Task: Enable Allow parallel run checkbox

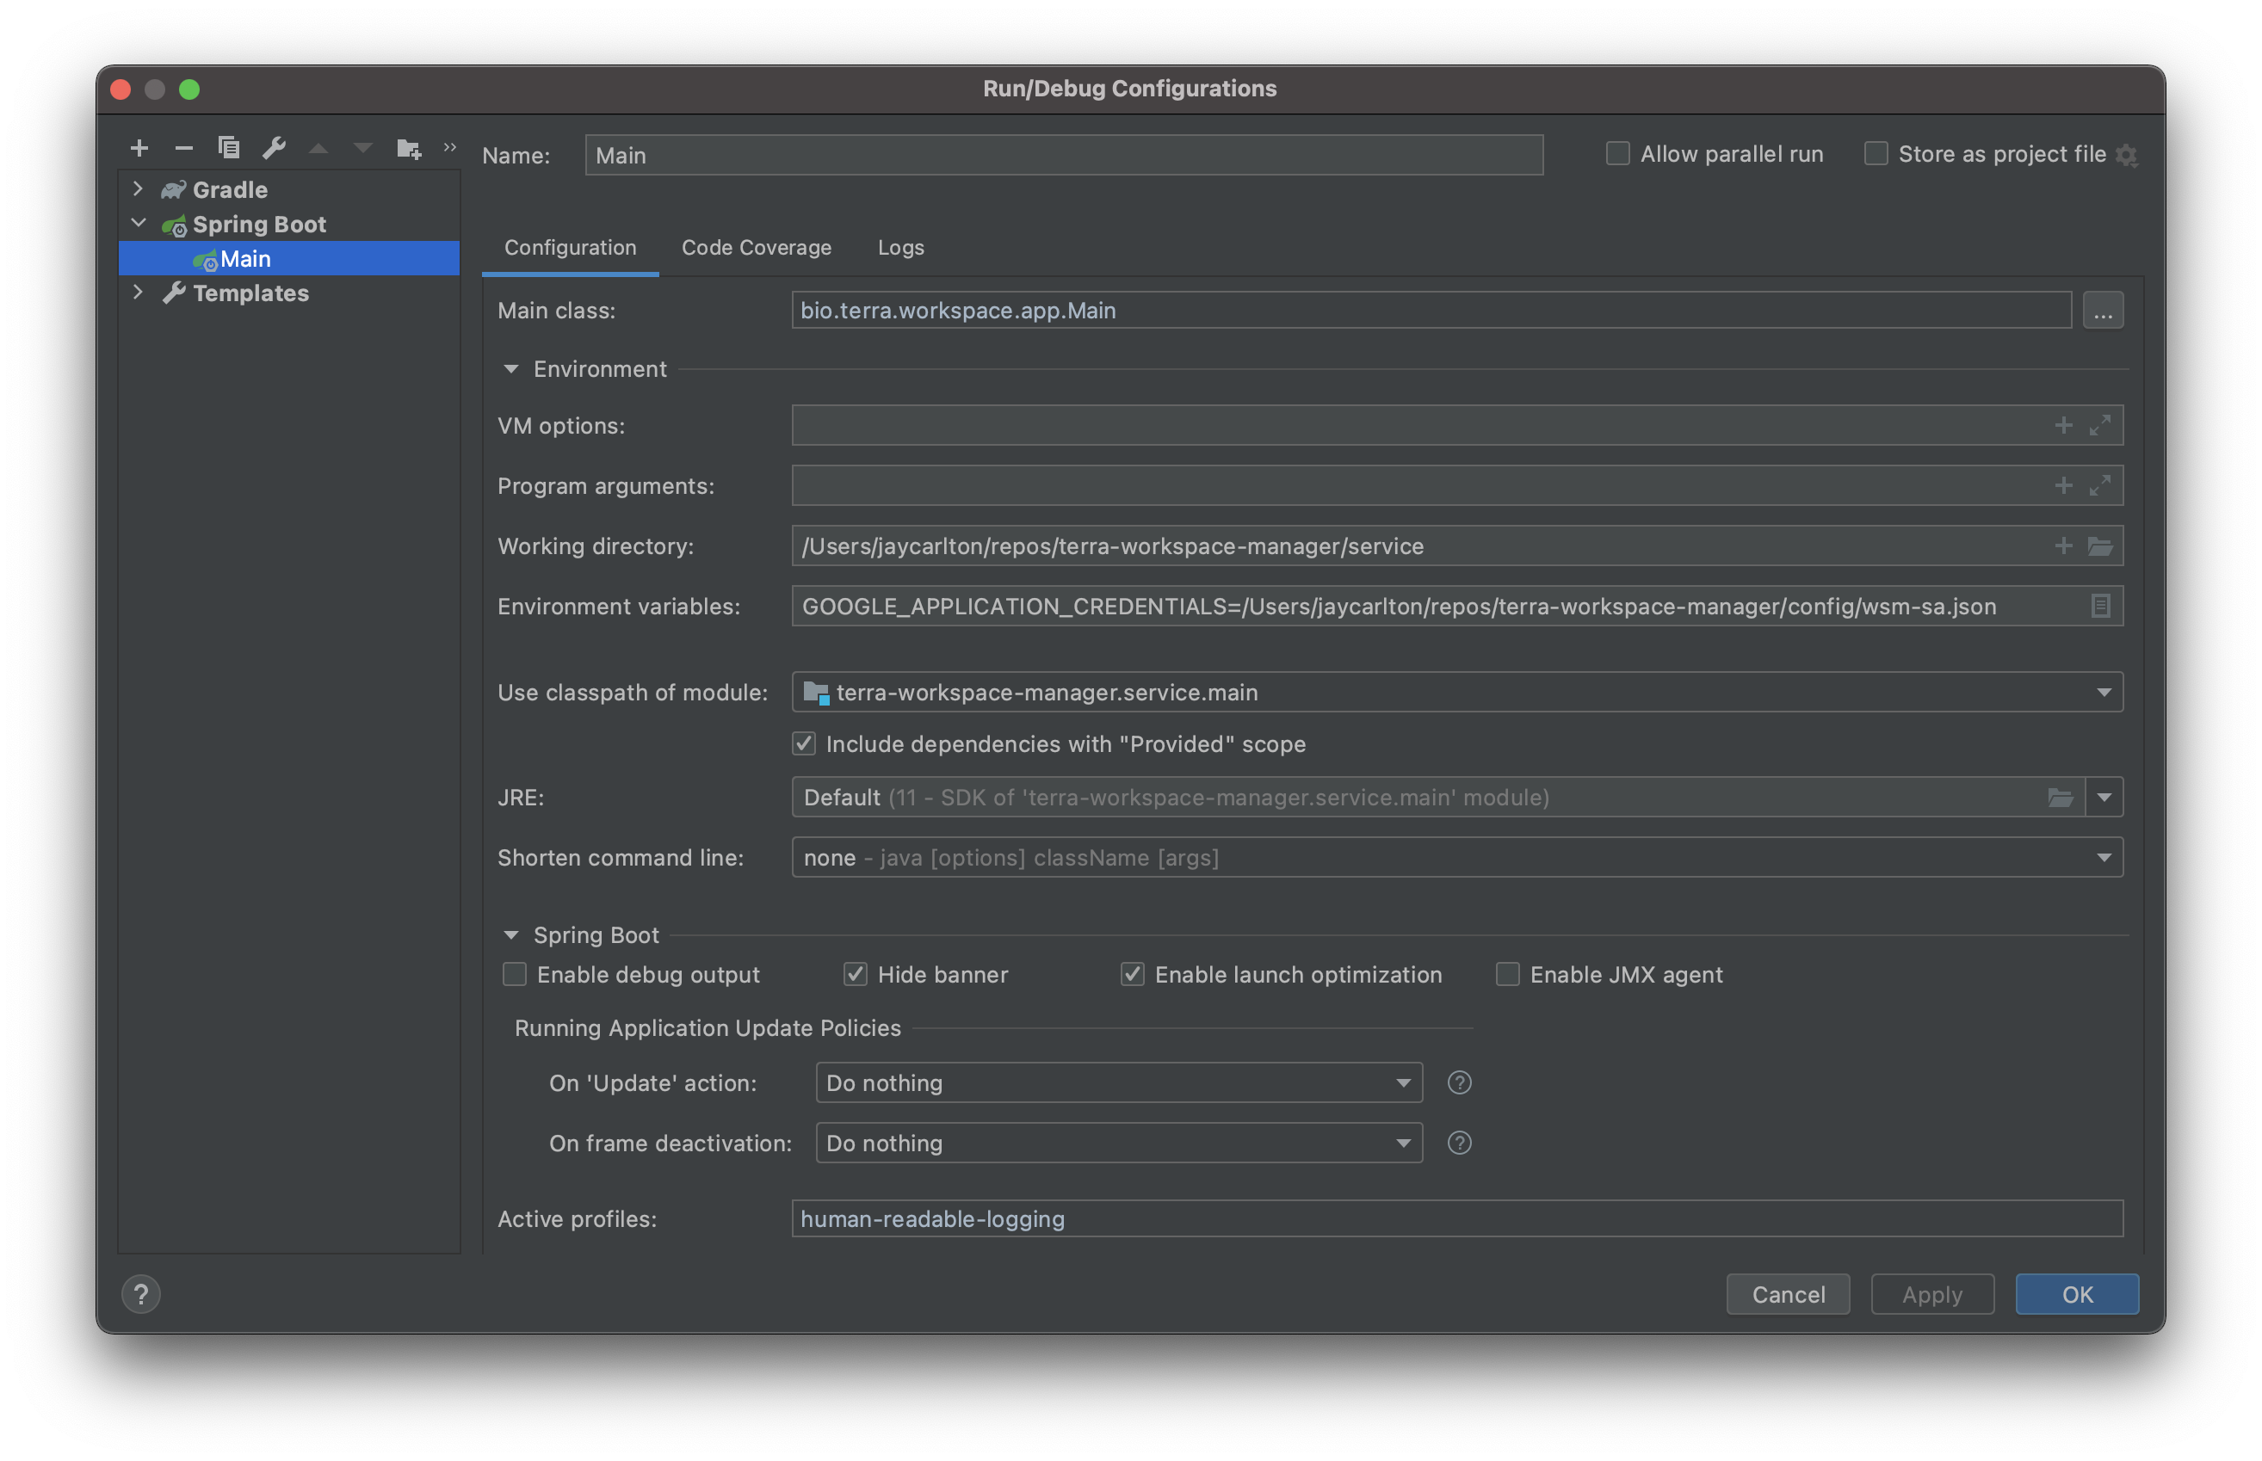Action: pos(1618,154)
